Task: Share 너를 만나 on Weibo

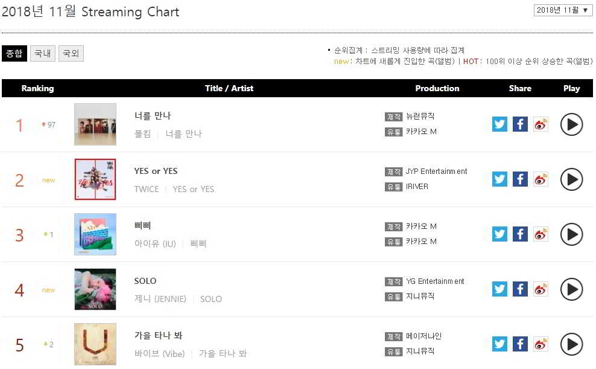Action: pyautogui.click(x=541, y=124)
